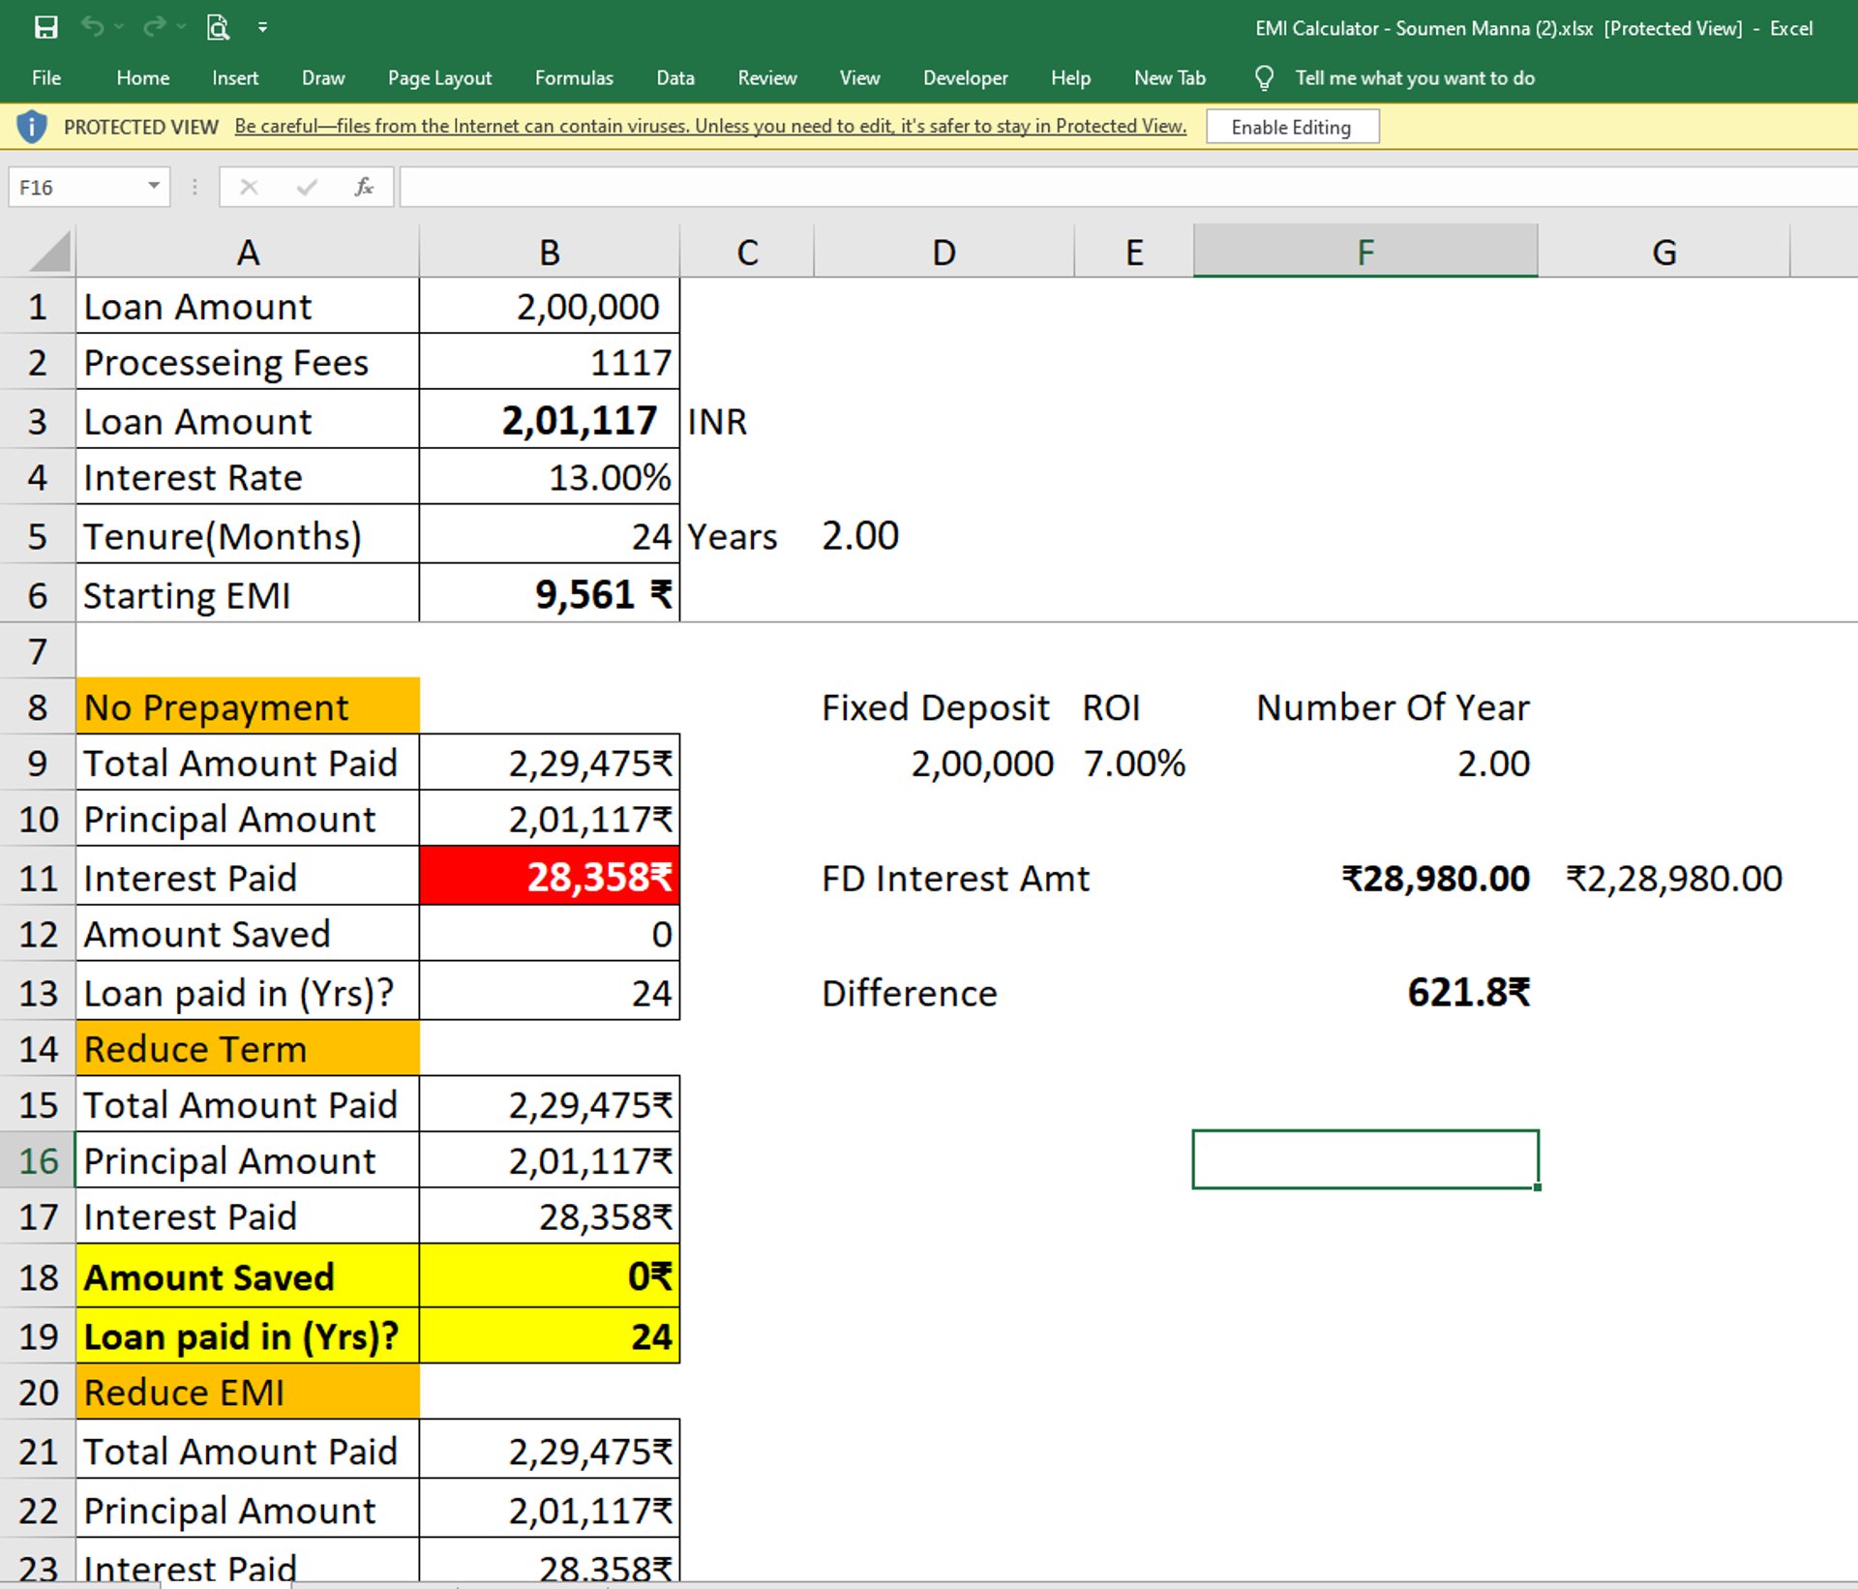The width and height of the screenshot is (1858, 1589).
Task: Switch to the Page Layout tab
Action: point(439,77)
